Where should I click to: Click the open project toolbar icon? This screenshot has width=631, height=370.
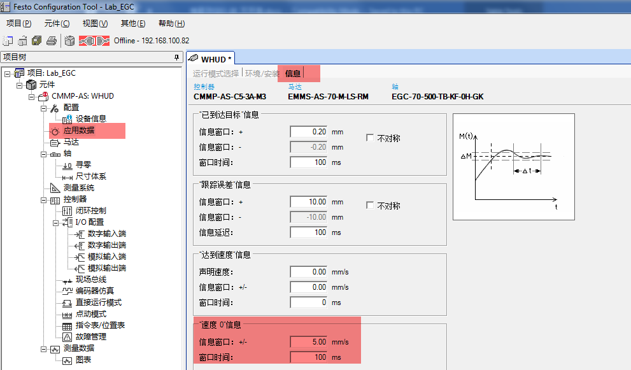tap(22, 41)
